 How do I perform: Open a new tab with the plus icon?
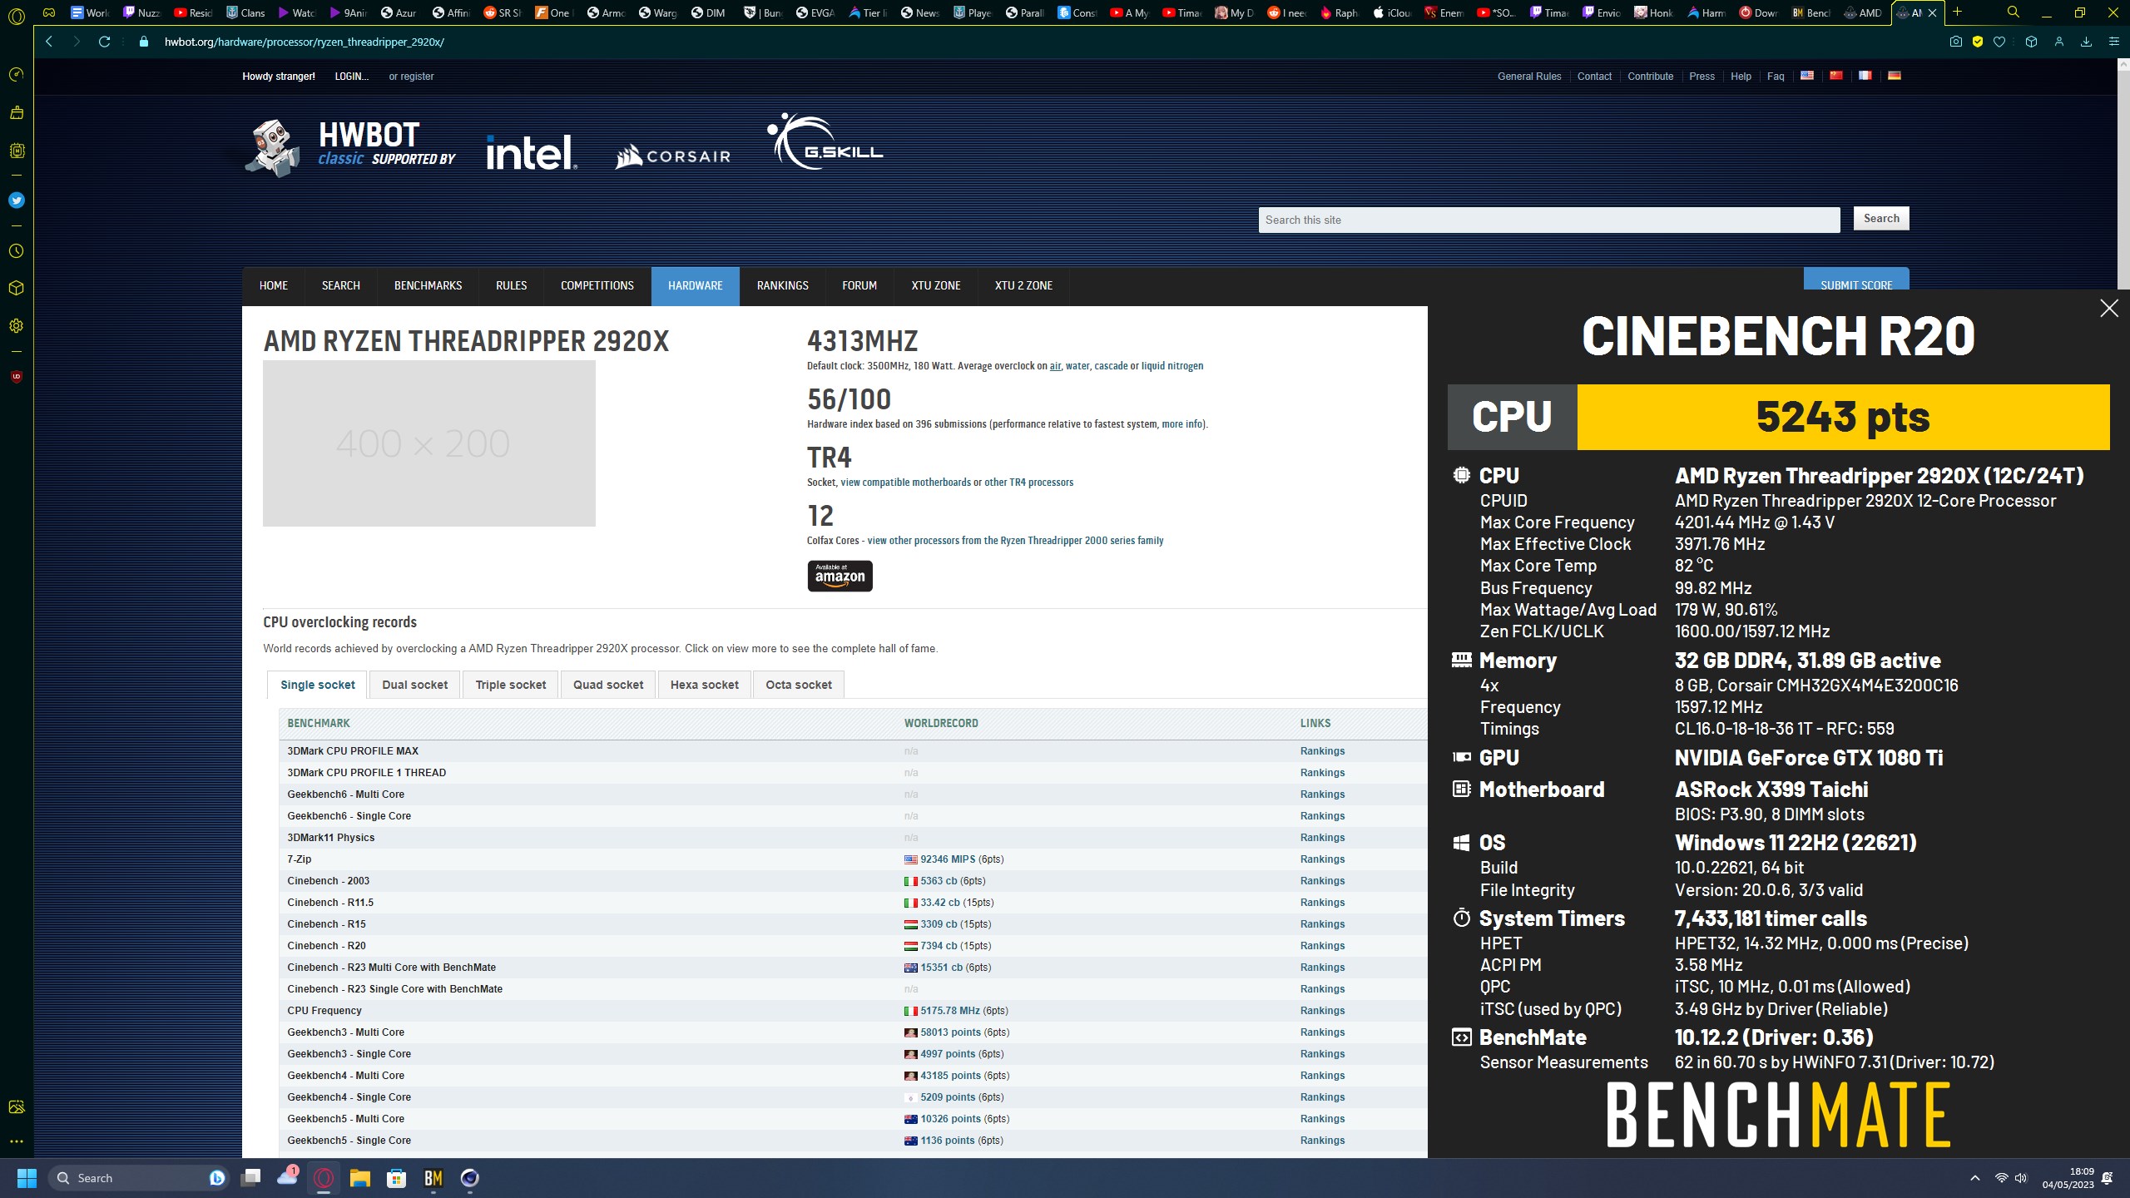click(1957, 12)
